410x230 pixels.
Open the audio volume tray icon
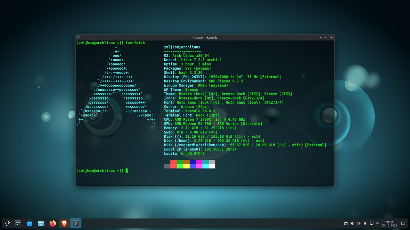point(352,223)
